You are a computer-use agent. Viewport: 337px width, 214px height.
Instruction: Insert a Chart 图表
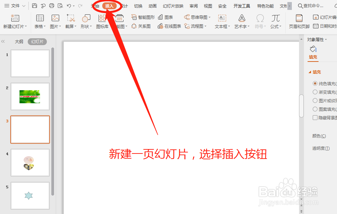tap(166, 17)
